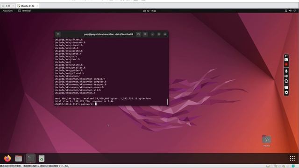The width and height of the screenshot is (299, 168).
Task: Click the line 'include/xkbcommon/xkbcommon-compat.h'
Action: pyautogui.click(x=80, y=79)
